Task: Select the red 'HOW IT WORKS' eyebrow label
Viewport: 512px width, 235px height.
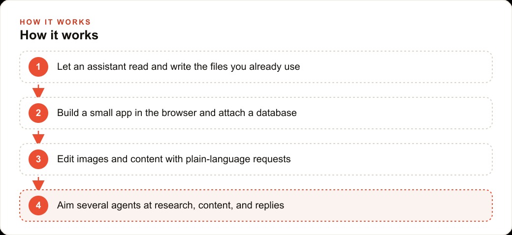Action: [55, 22]
